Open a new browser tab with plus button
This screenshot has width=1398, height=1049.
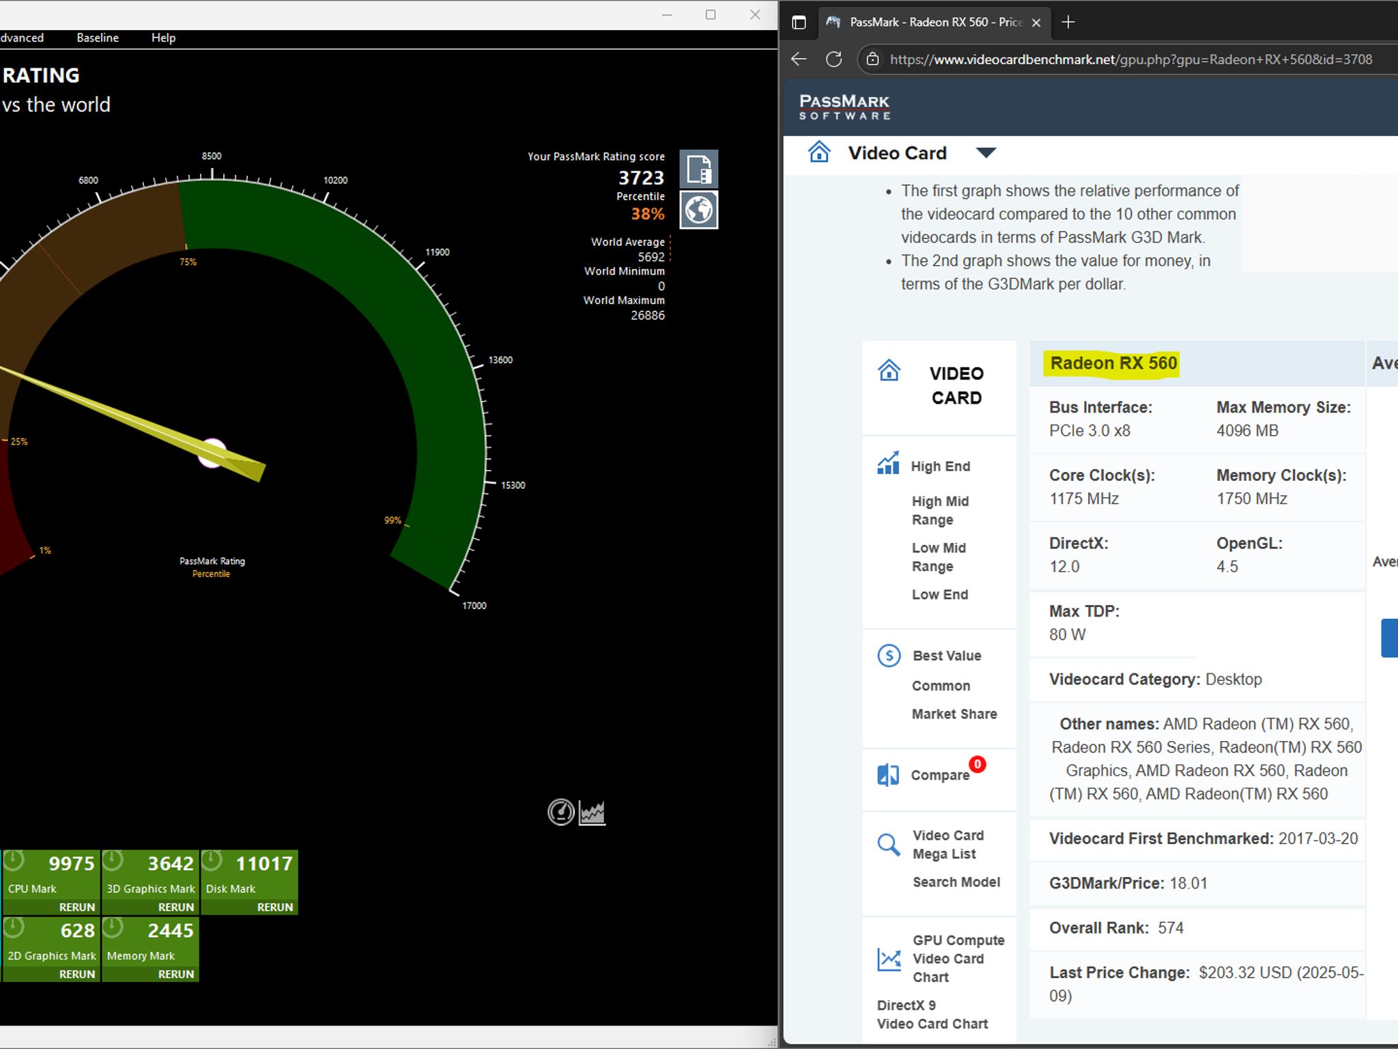coord(1068,23)
